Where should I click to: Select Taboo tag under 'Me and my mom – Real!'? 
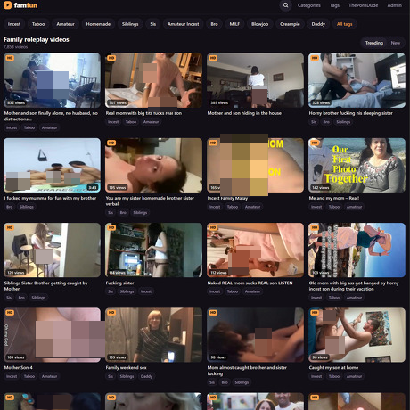pyautogui.click(x=334, y=207)
